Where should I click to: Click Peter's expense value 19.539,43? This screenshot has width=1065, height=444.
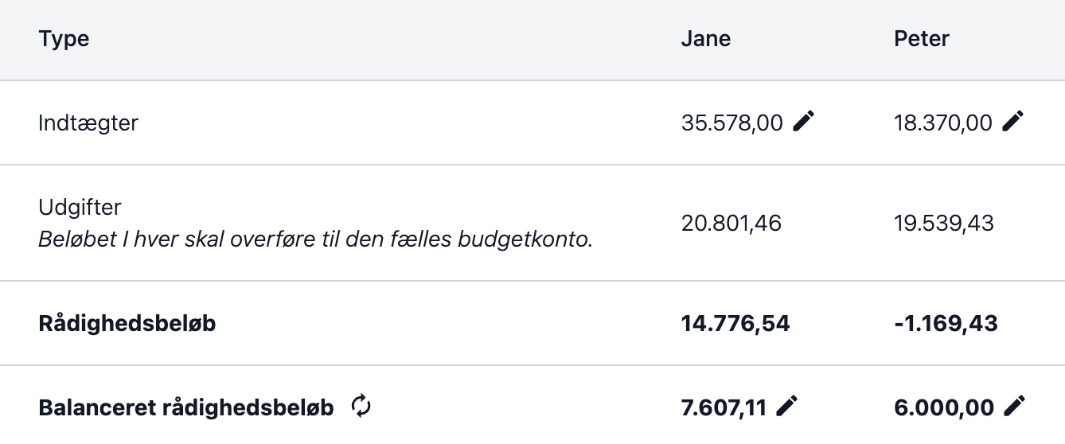point(944,224)
